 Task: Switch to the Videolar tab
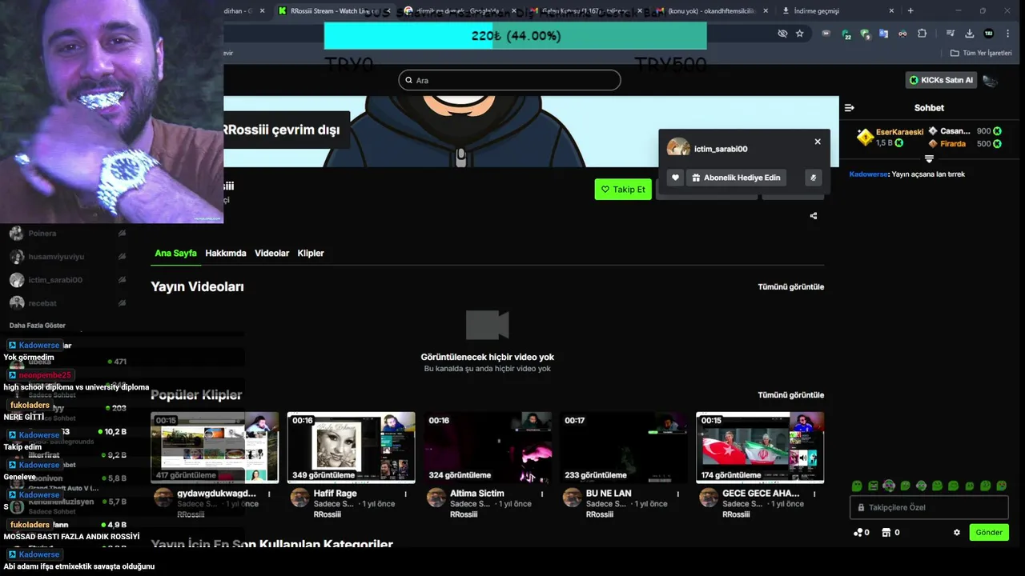tap(271, 253)
